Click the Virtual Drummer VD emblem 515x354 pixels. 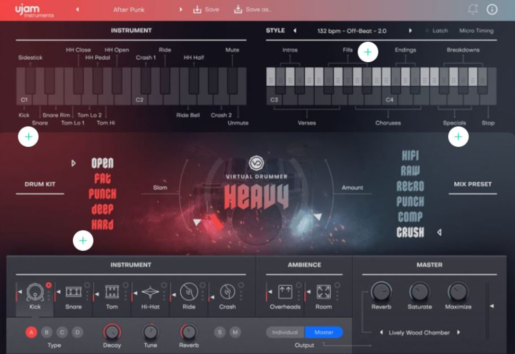[x=256, y=163]
